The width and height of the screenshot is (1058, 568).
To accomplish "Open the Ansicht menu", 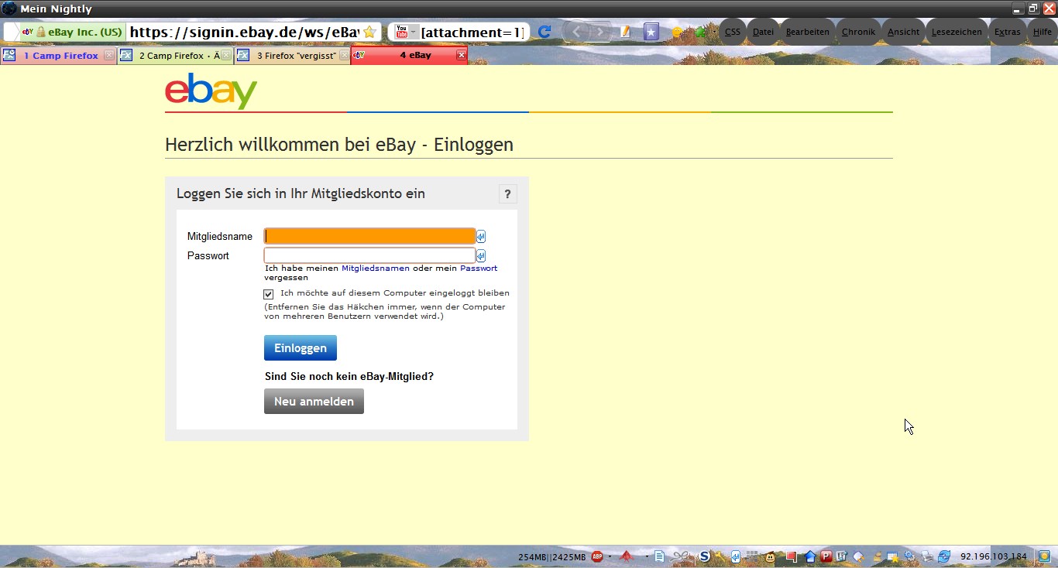I will (x=904, y=32).
